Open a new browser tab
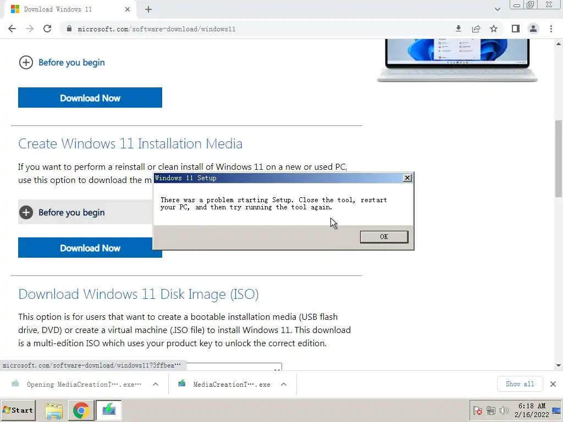Image resolution: width=563 pixels, height=422 pixels. (x=148, y=9)
